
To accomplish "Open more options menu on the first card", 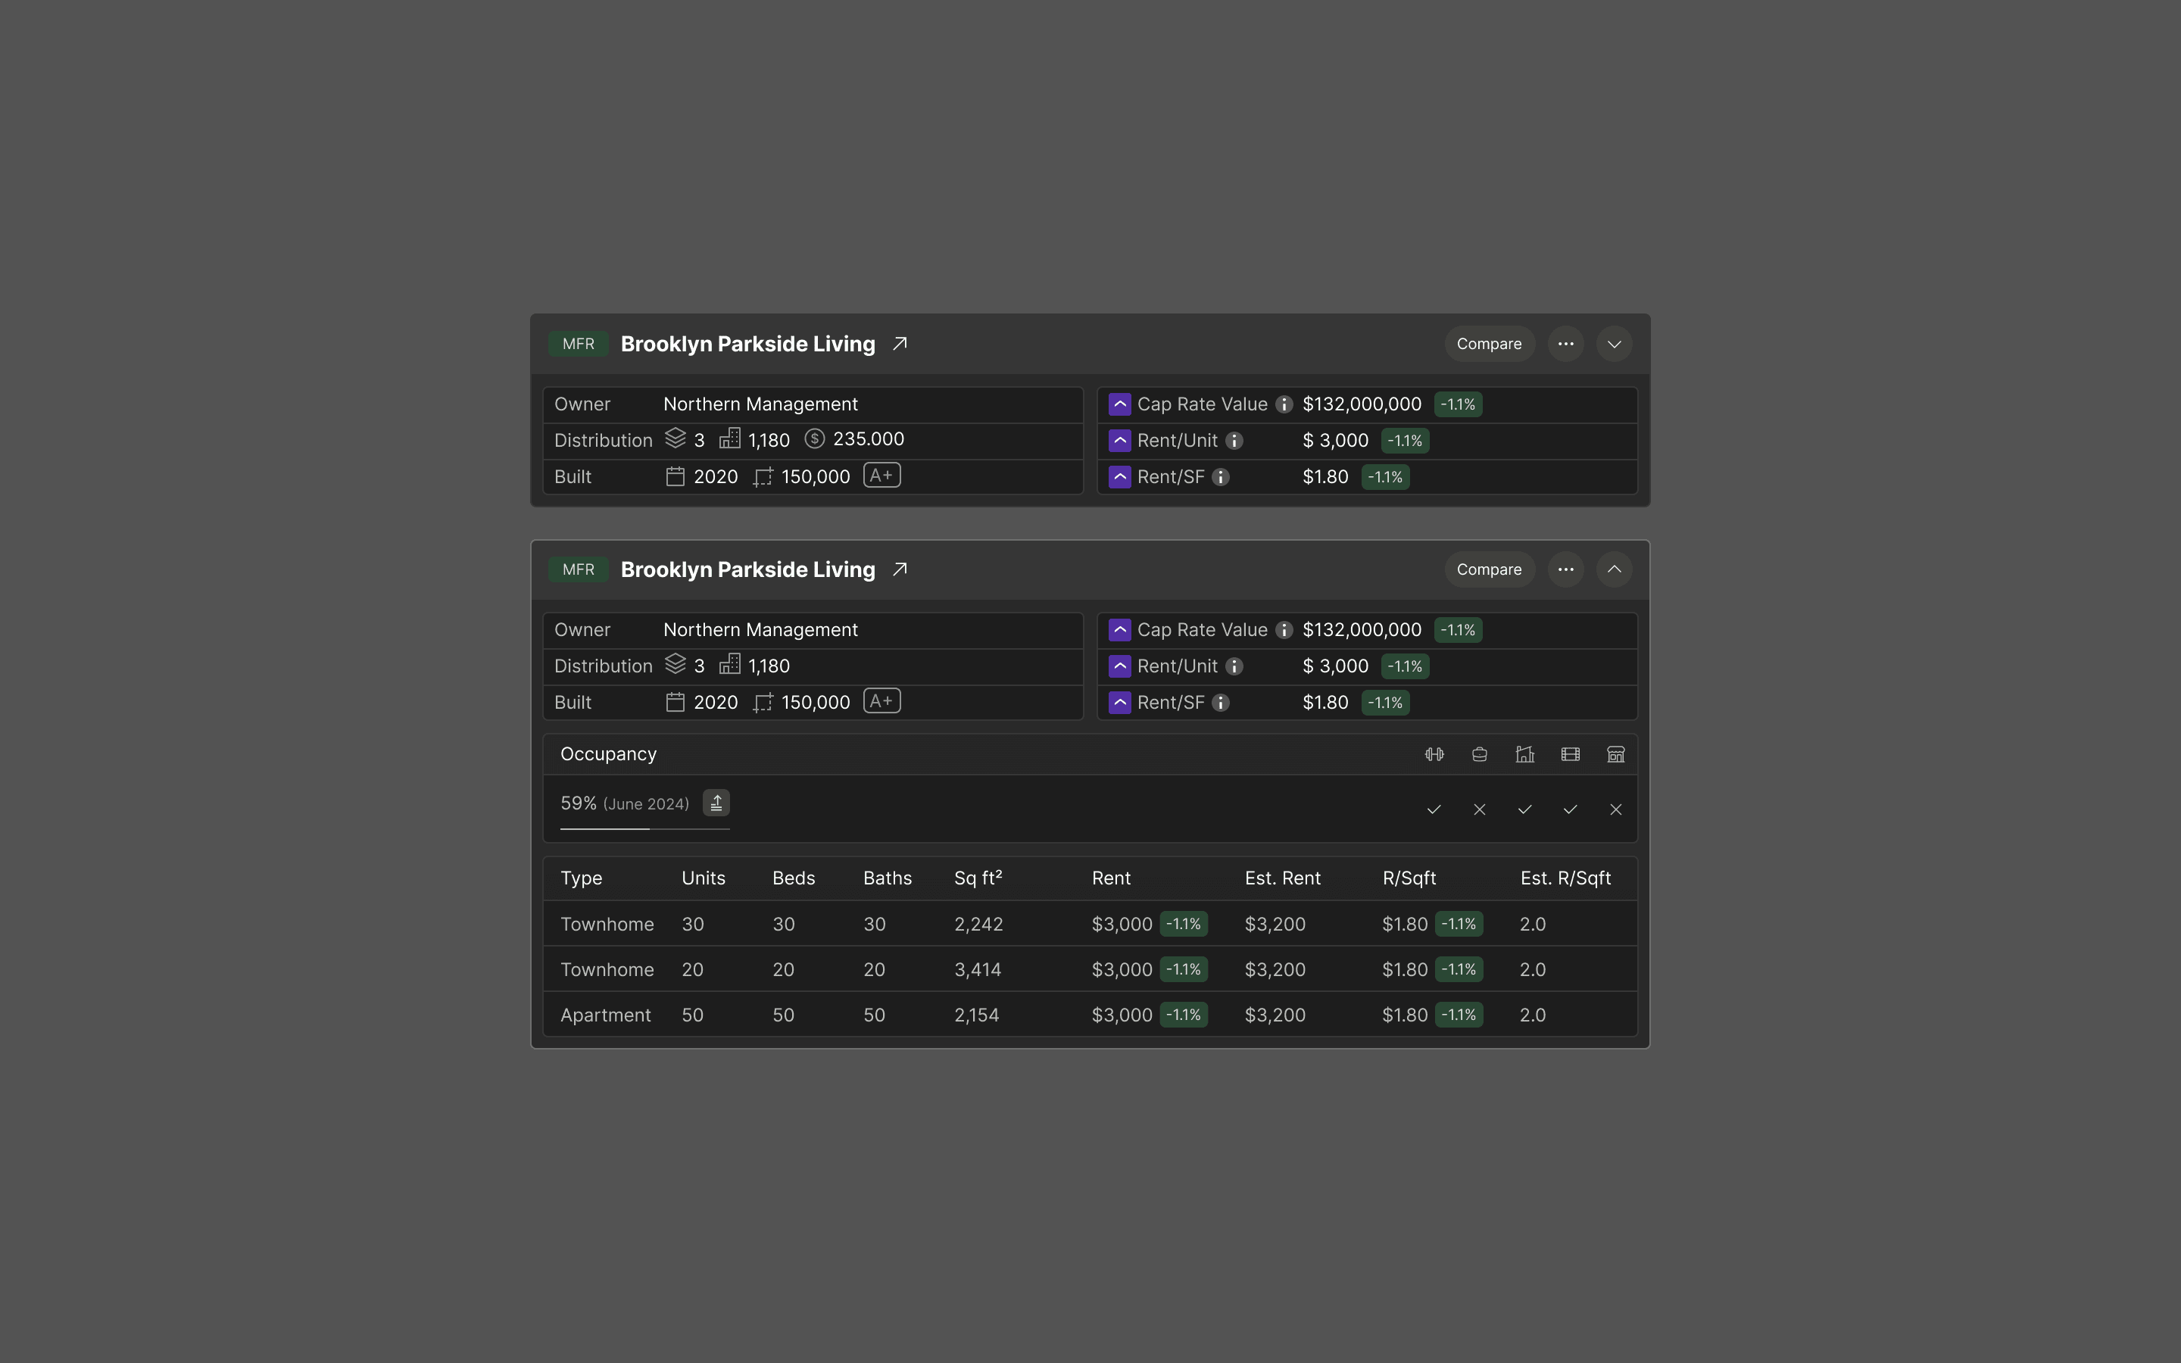I will 1565,344.
